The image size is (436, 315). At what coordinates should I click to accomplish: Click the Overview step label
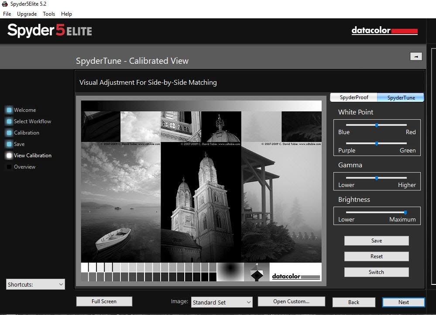(x=24, y=167)
